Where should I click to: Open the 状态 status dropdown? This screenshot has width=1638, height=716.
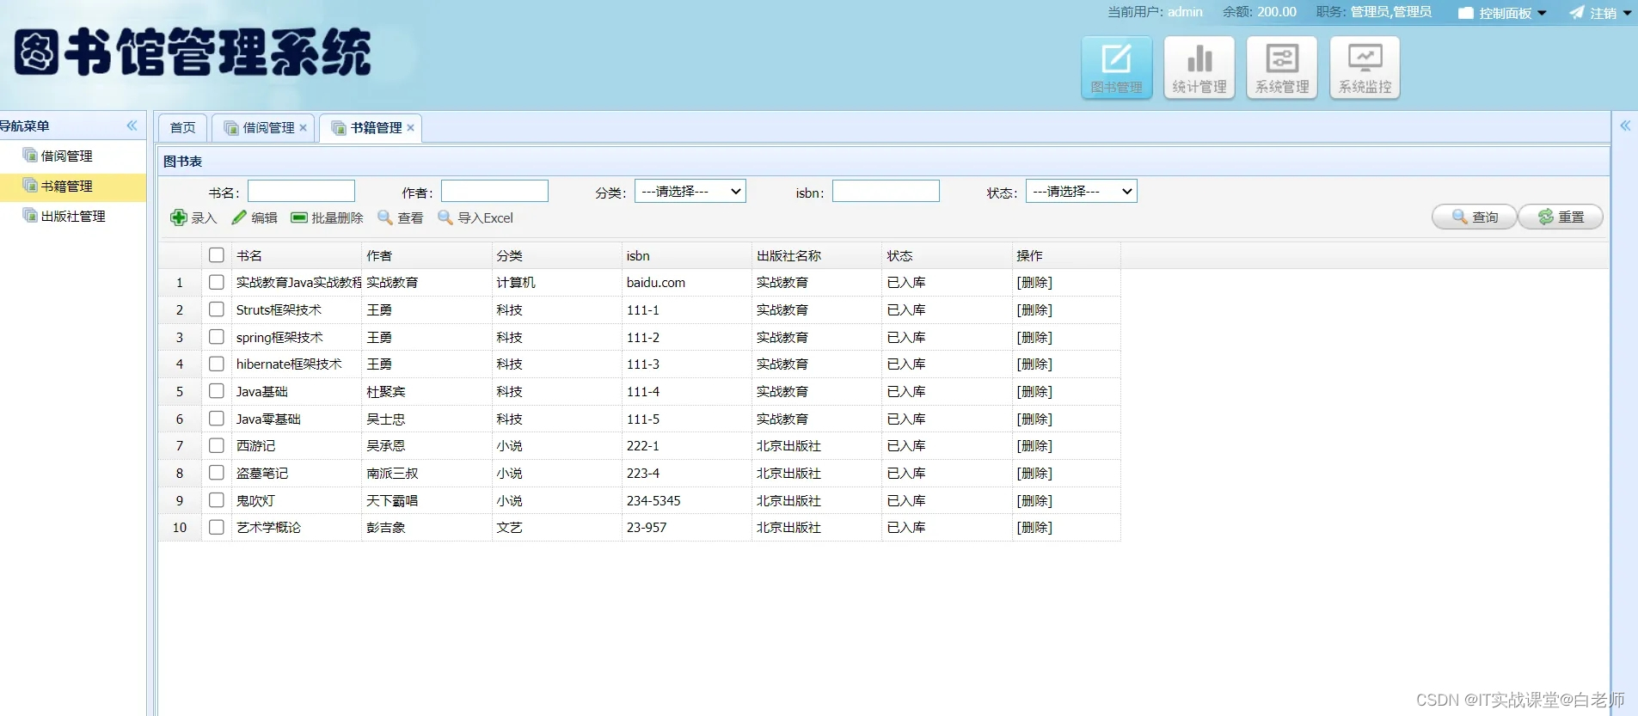[x=1081, y=191]
